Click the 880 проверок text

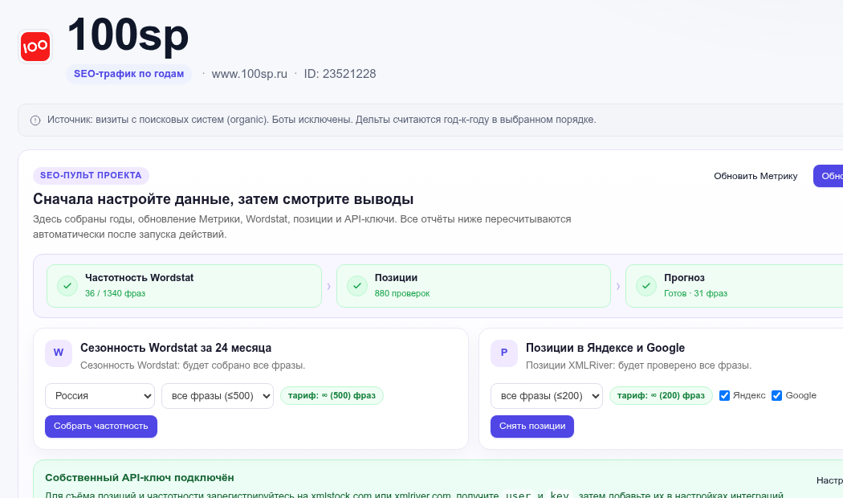[402, 293]
